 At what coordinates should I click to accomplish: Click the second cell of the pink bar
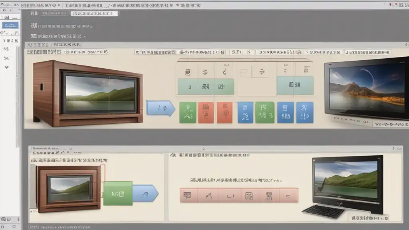pyautogui.click(x=208, y=195)
